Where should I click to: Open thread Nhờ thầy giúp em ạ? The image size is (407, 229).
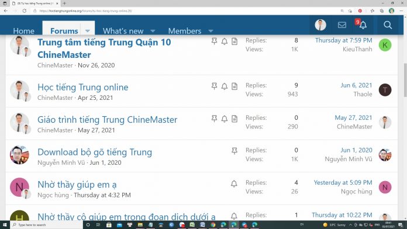[x=77, y=185]
